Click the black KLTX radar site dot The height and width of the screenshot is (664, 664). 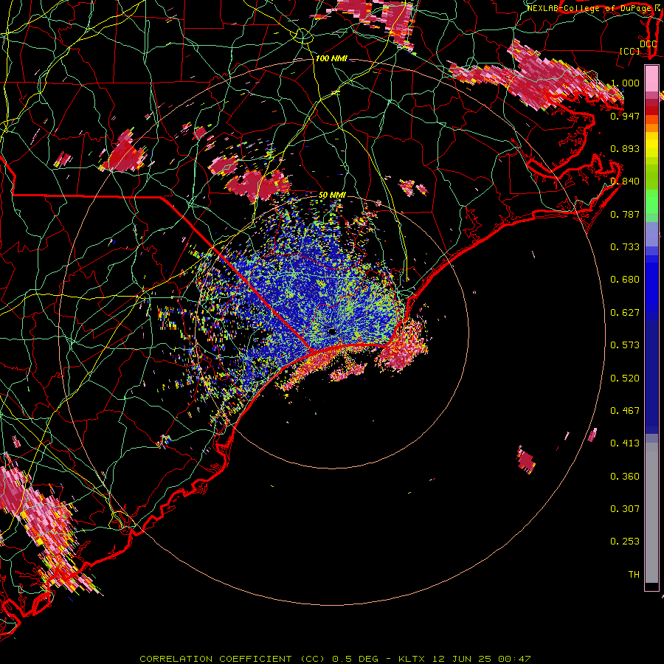click(333, 331)
